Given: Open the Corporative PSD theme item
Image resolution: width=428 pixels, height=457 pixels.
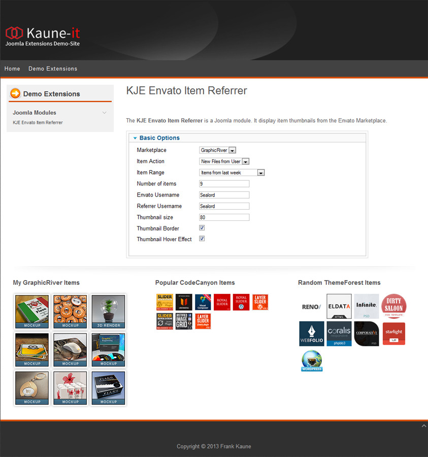Looking at the screenshot, I should pos(367,334).
